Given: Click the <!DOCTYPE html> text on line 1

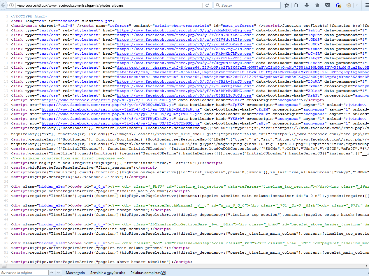Looking at the screenshot, I should (x=29, y=16).
